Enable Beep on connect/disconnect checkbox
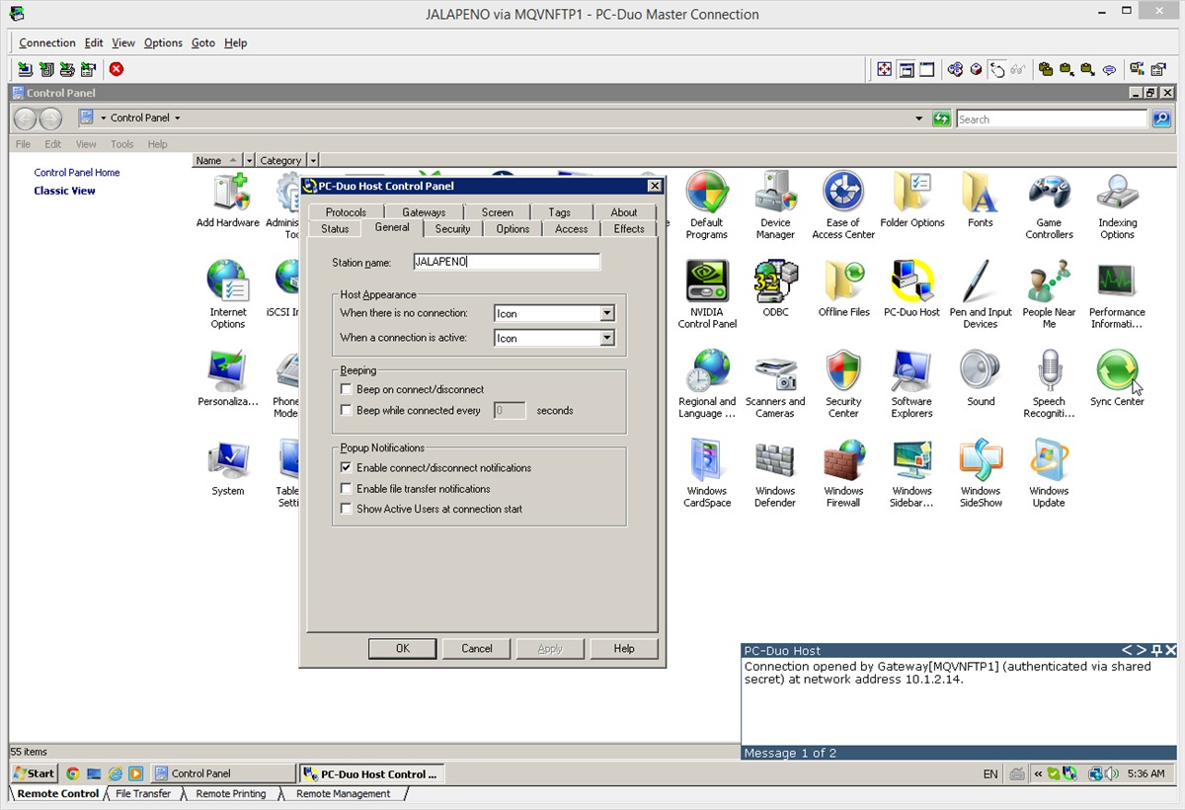Image resolution: width=1185 pixels, height=810 pixels. (347, 389)
